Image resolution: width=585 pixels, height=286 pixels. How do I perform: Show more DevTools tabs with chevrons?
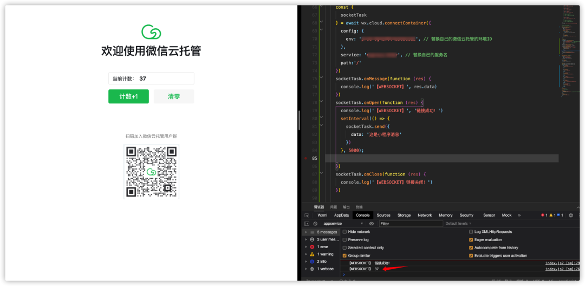click(x=519, y=215)
